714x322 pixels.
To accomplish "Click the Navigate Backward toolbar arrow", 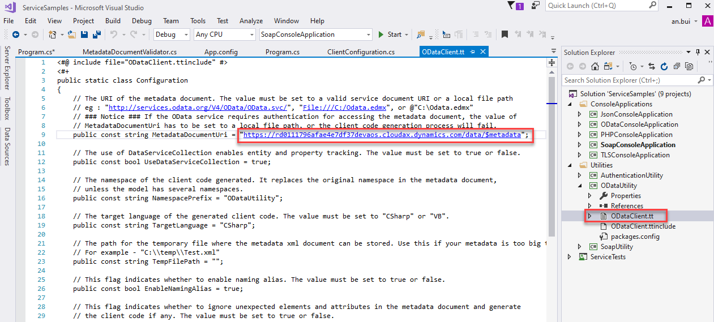I will pyautogui.click(x=15, y=35).
